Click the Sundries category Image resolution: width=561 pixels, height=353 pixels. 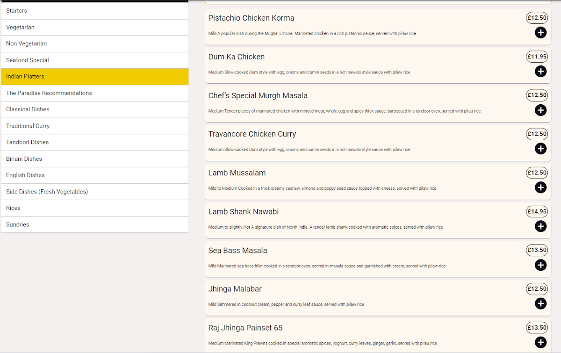pyautogui.click(x=95, y=224)
